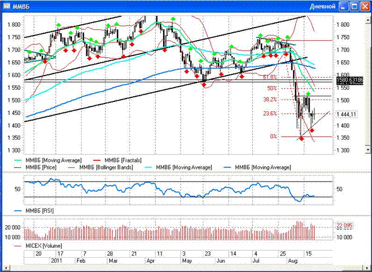This screenshot has height=272, width=372.
Task: Click the current price label 1 444,11
Action: 346,115
